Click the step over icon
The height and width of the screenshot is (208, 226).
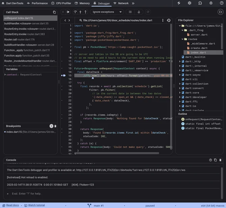75,12
